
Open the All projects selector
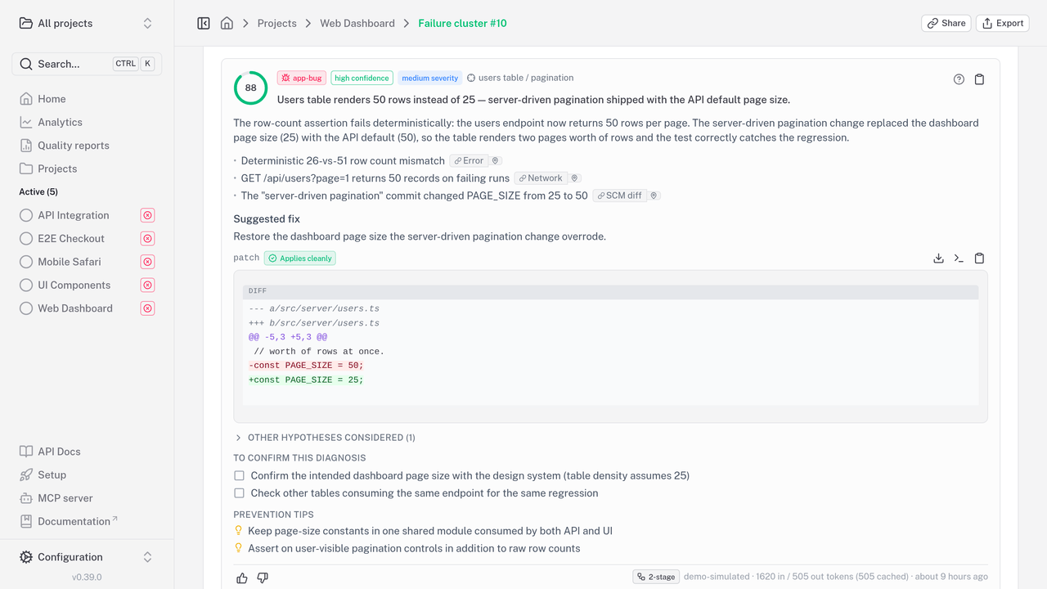[86, 23]
